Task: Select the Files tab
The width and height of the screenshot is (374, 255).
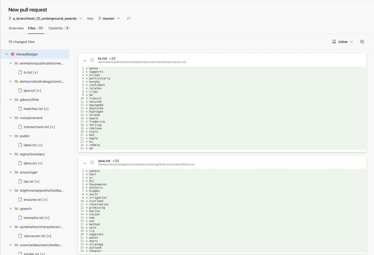Action: [x=36, y=28]
